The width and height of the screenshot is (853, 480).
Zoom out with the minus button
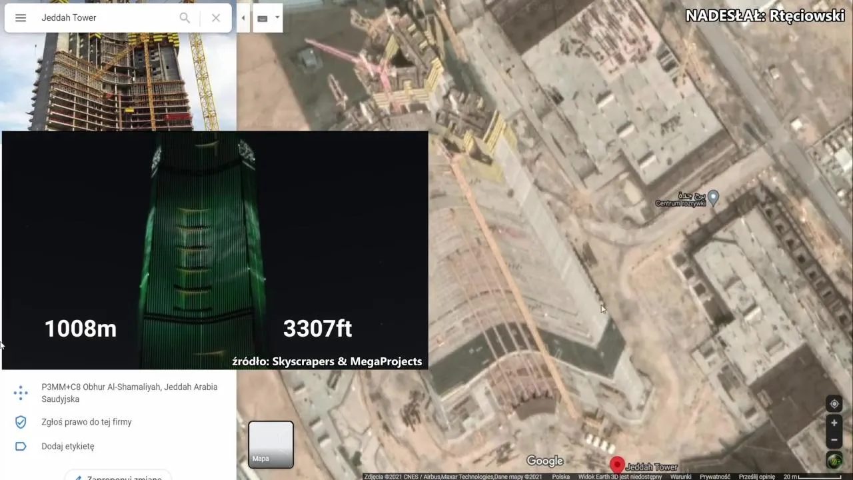(x=834, y=440)
